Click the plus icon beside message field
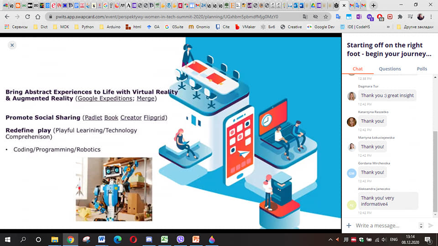 [x=349, y=225]
